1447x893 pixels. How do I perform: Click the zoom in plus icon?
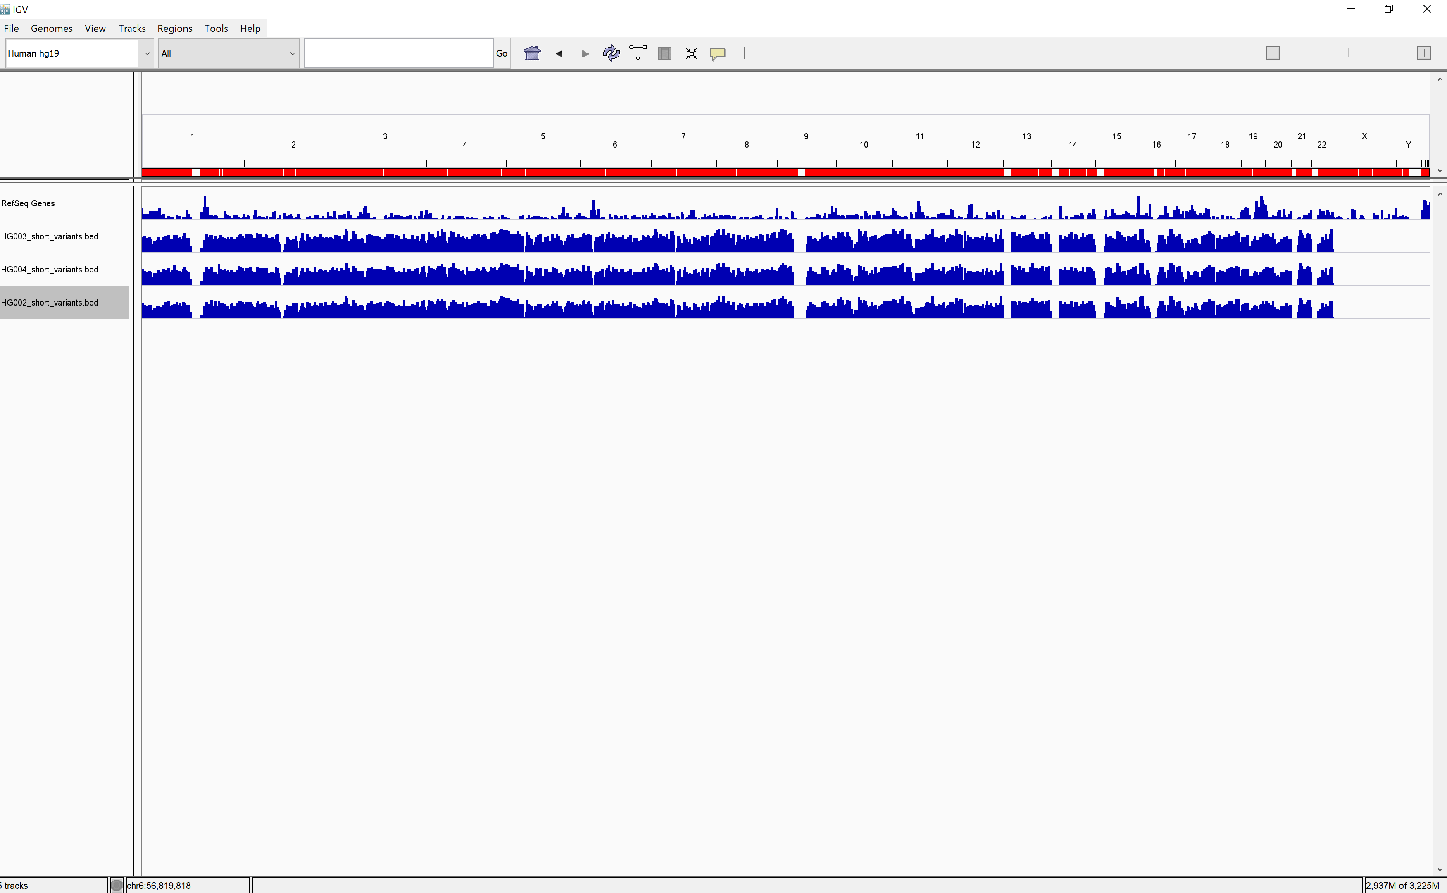pyautogui.click(x=1423, y=53)
